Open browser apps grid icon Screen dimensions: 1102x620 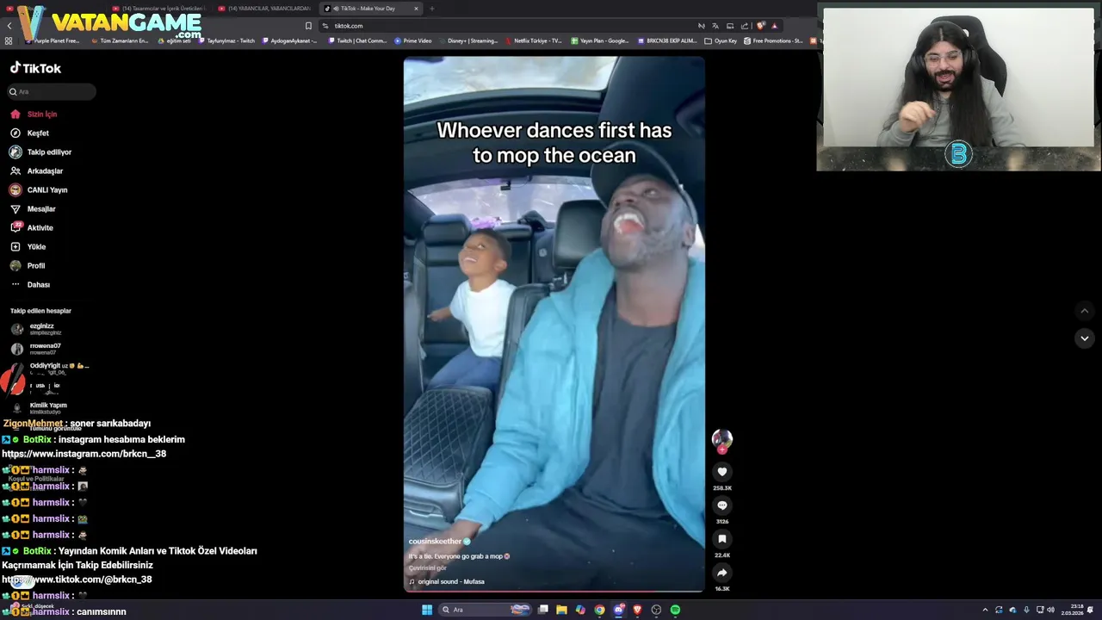9,40
